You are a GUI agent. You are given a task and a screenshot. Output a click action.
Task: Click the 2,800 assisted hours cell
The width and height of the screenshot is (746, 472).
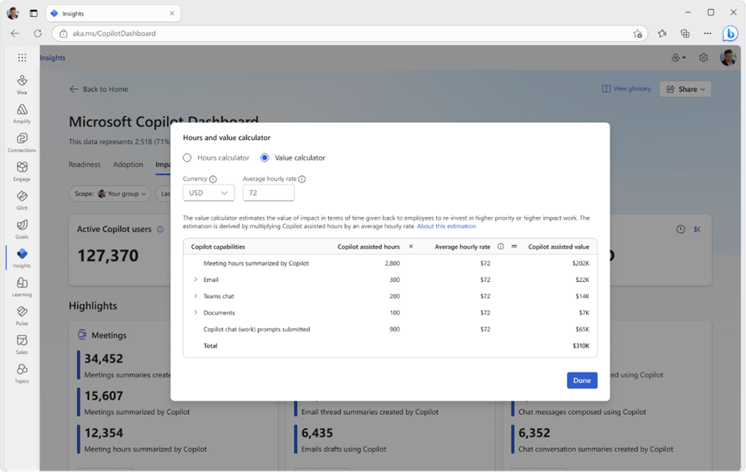393,263
